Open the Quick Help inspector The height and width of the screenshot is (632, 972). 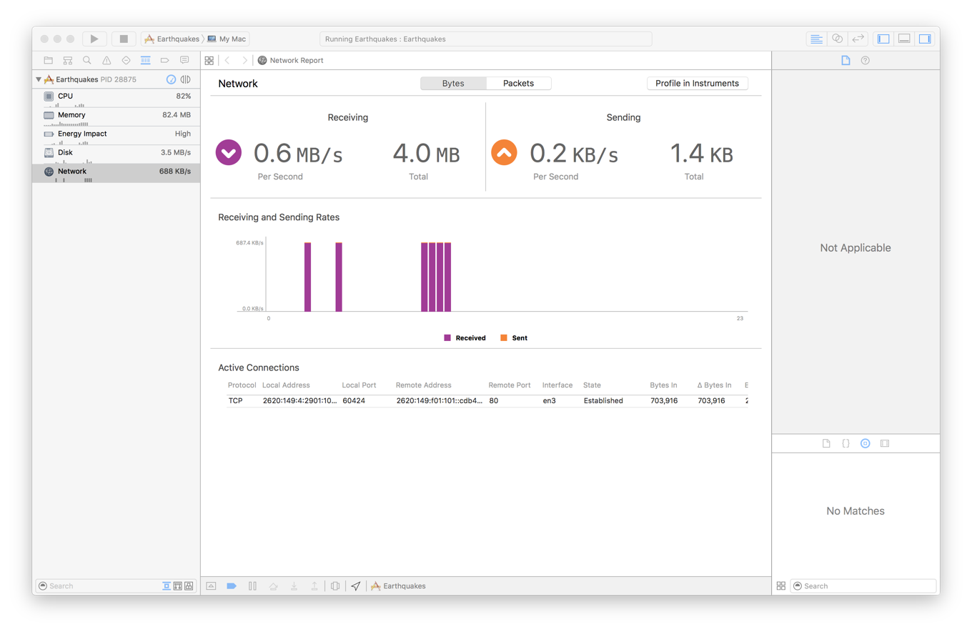click(865, 60)
